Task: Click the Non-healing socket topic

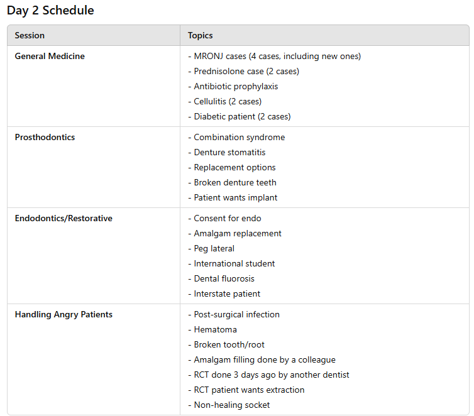Action: coord(229,405)
